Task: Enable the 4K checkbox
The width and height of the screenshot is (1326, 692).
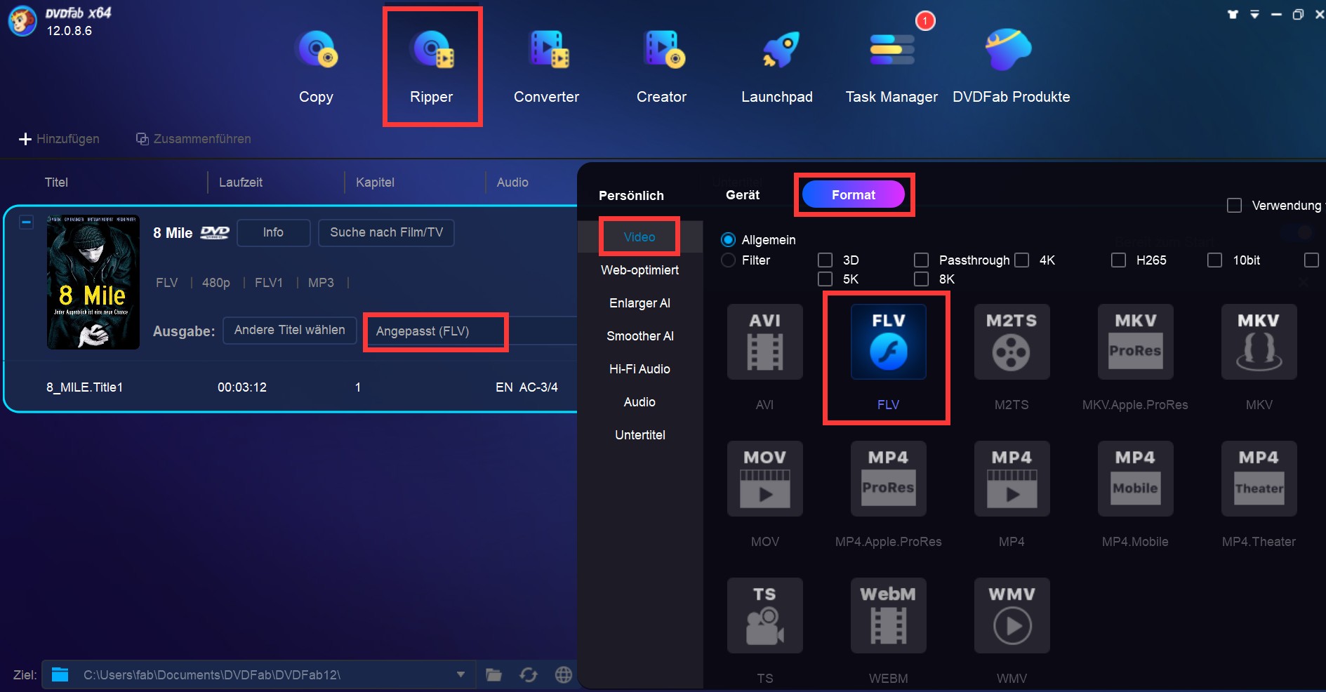Action: [1022, 260]
